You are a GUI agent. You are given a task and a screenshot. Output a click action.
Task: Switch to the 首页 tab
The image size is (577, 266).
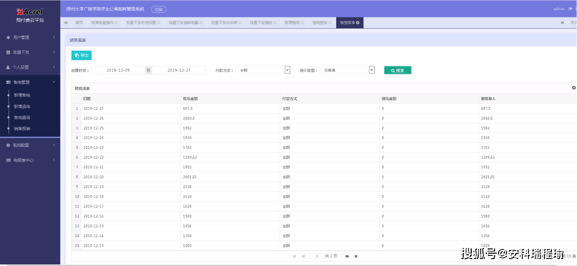click(79, 23)
